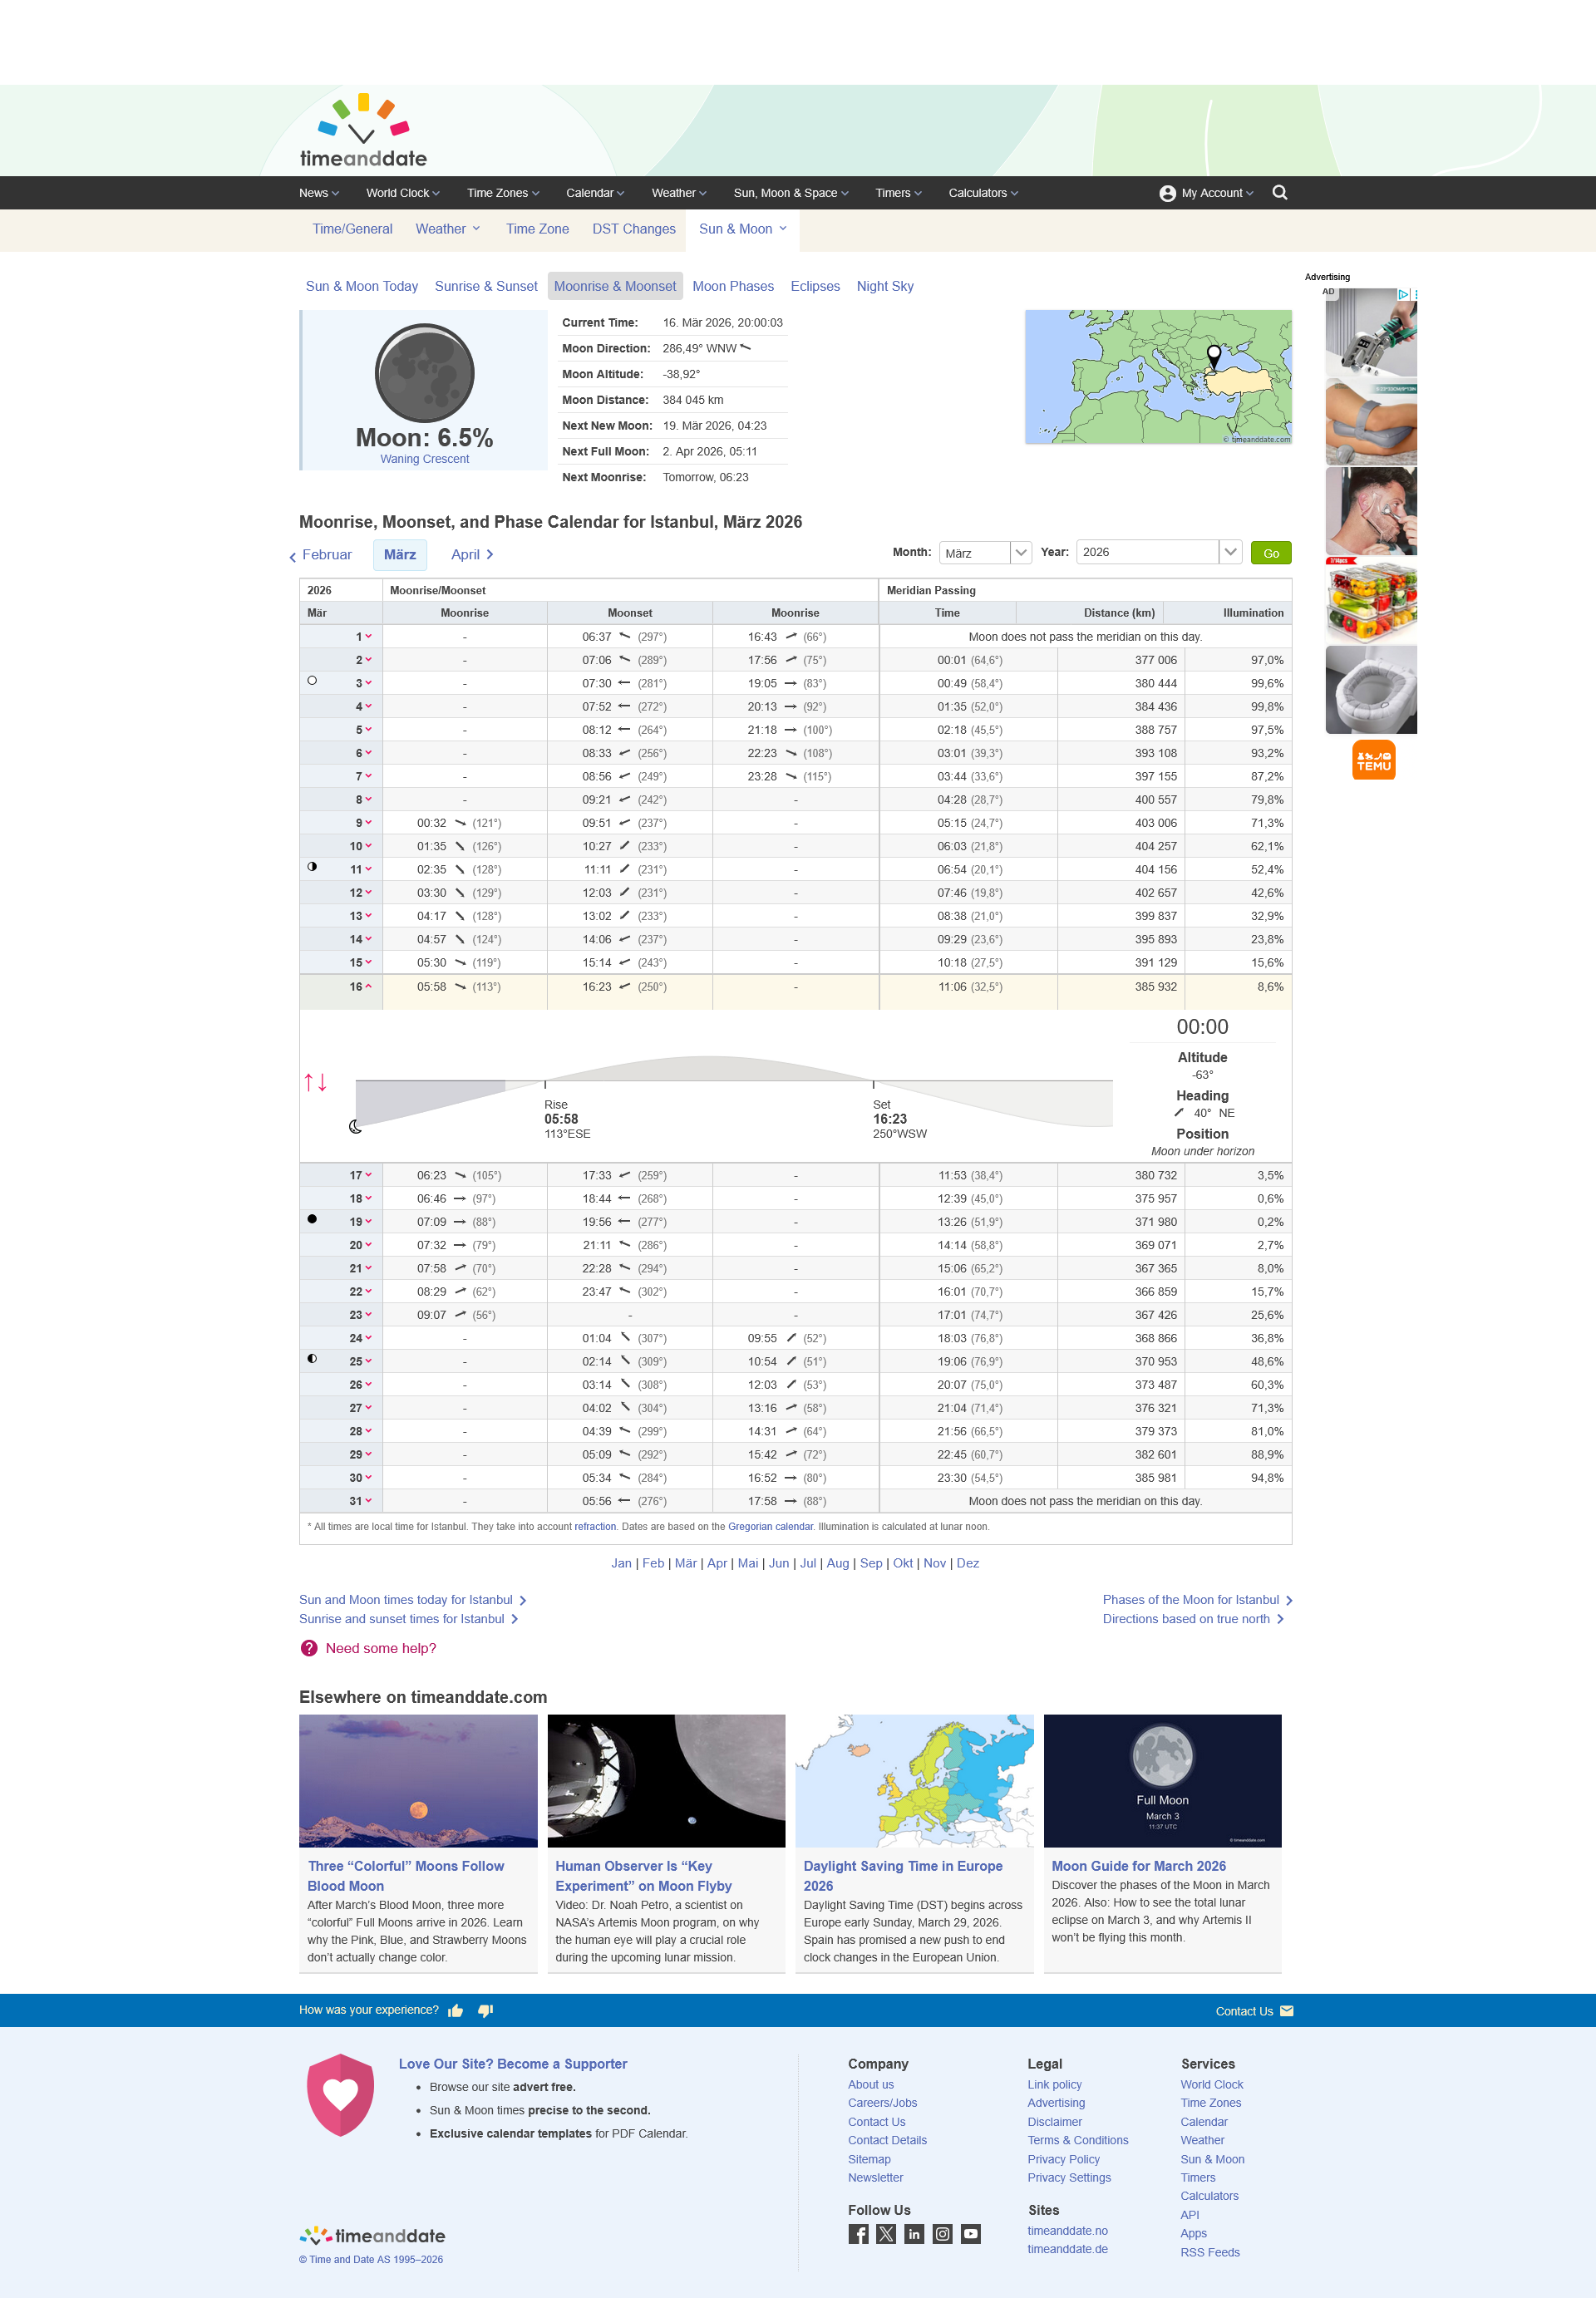1596x2298 pixels.
Task: Open the Instagram social icon
Action: pos(942,2234)
